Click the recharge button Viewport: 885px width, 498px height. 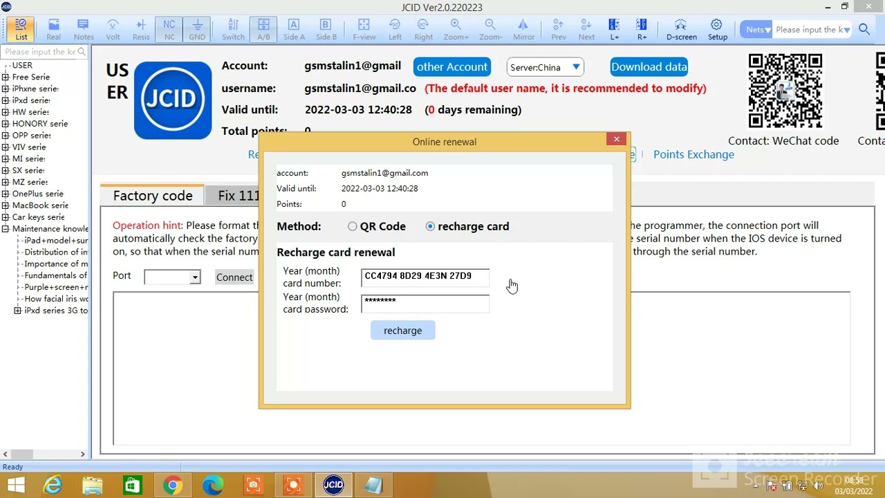point(403,331)
